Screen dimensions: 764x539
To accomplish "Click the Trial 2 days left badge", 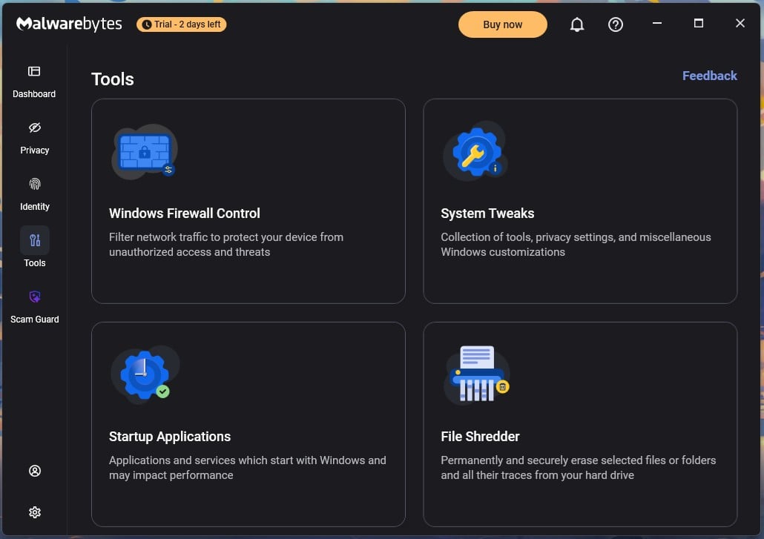I will pyautogui.click(x=181, y=24).
